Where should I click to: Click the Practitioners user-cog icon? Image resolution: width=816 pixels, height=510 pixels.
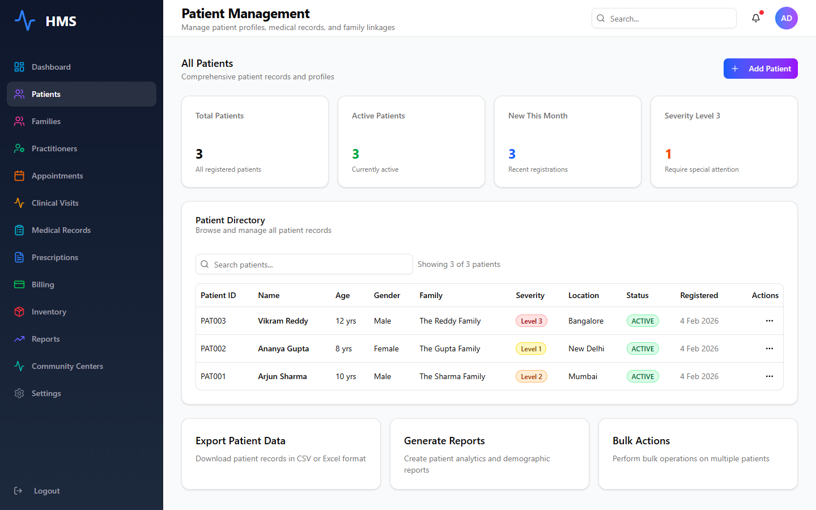tap(19, 148)
